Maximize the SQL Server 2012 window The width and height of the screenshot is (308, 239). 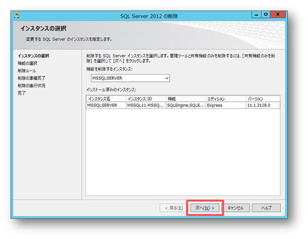click(266, 14)
